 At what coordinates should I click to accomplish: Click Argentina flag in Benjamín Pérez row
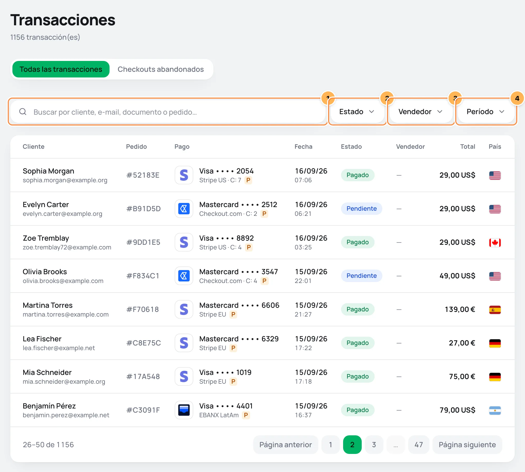coord(495,410)
